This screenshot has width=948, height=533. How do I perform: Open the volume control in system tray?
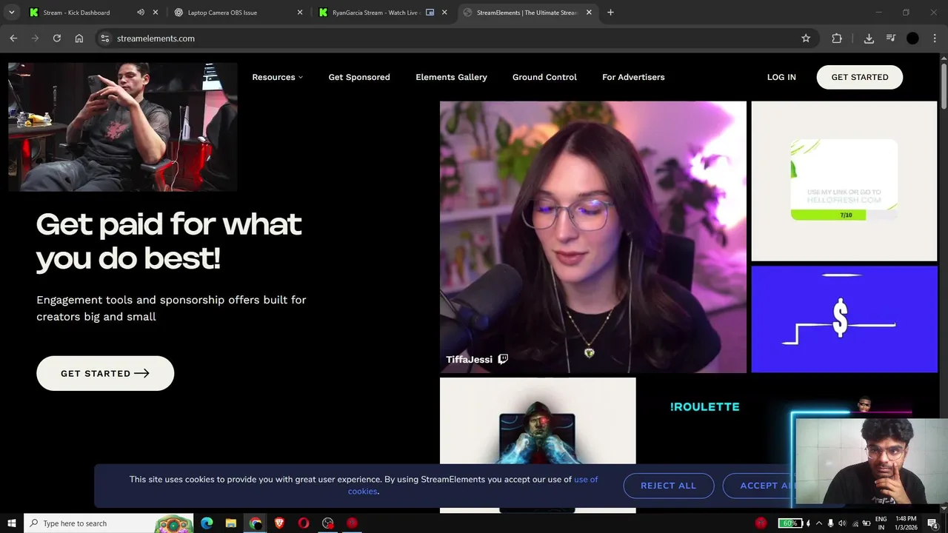[844, 523]
